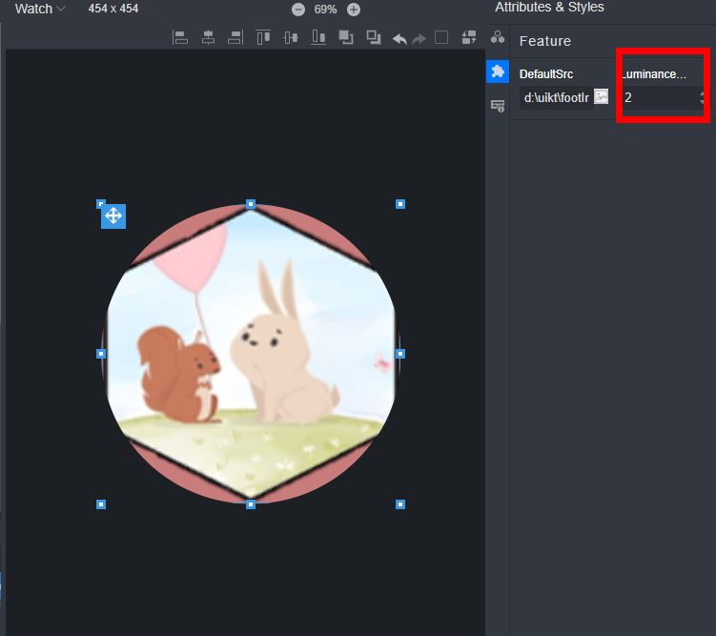The image size is (716, 636).
Task: Click the Luminance value stepper arrows
Action: click(703, 97)
